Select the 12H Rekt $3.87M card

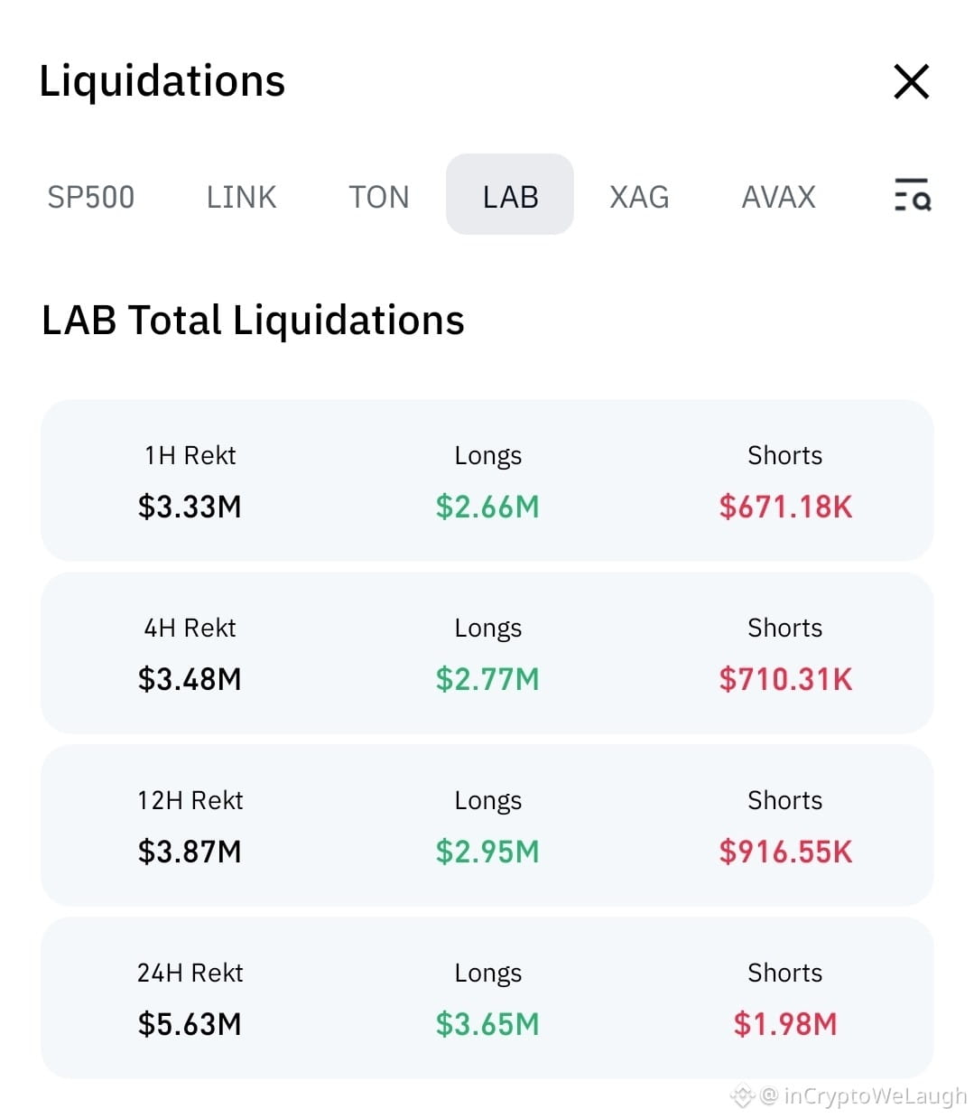pos(487,825)
